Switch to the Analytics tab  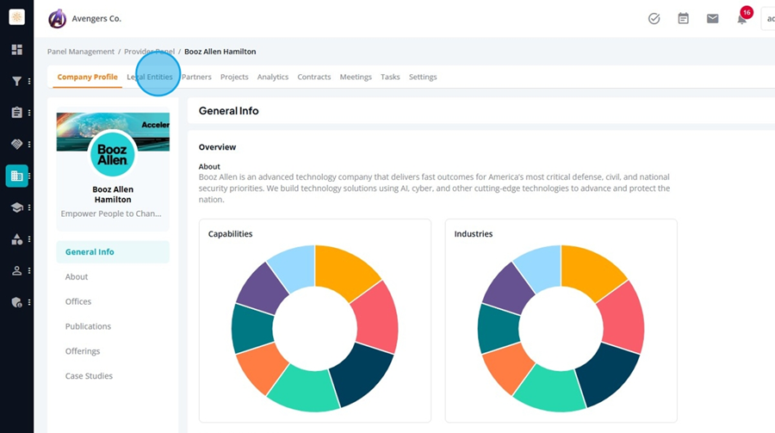273,77
